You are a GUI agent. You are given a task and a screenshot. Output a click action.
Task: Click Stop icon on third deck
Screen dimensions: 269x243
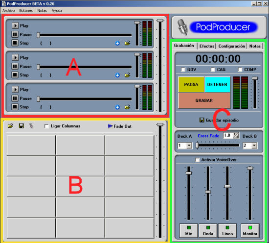click(15, 107)
